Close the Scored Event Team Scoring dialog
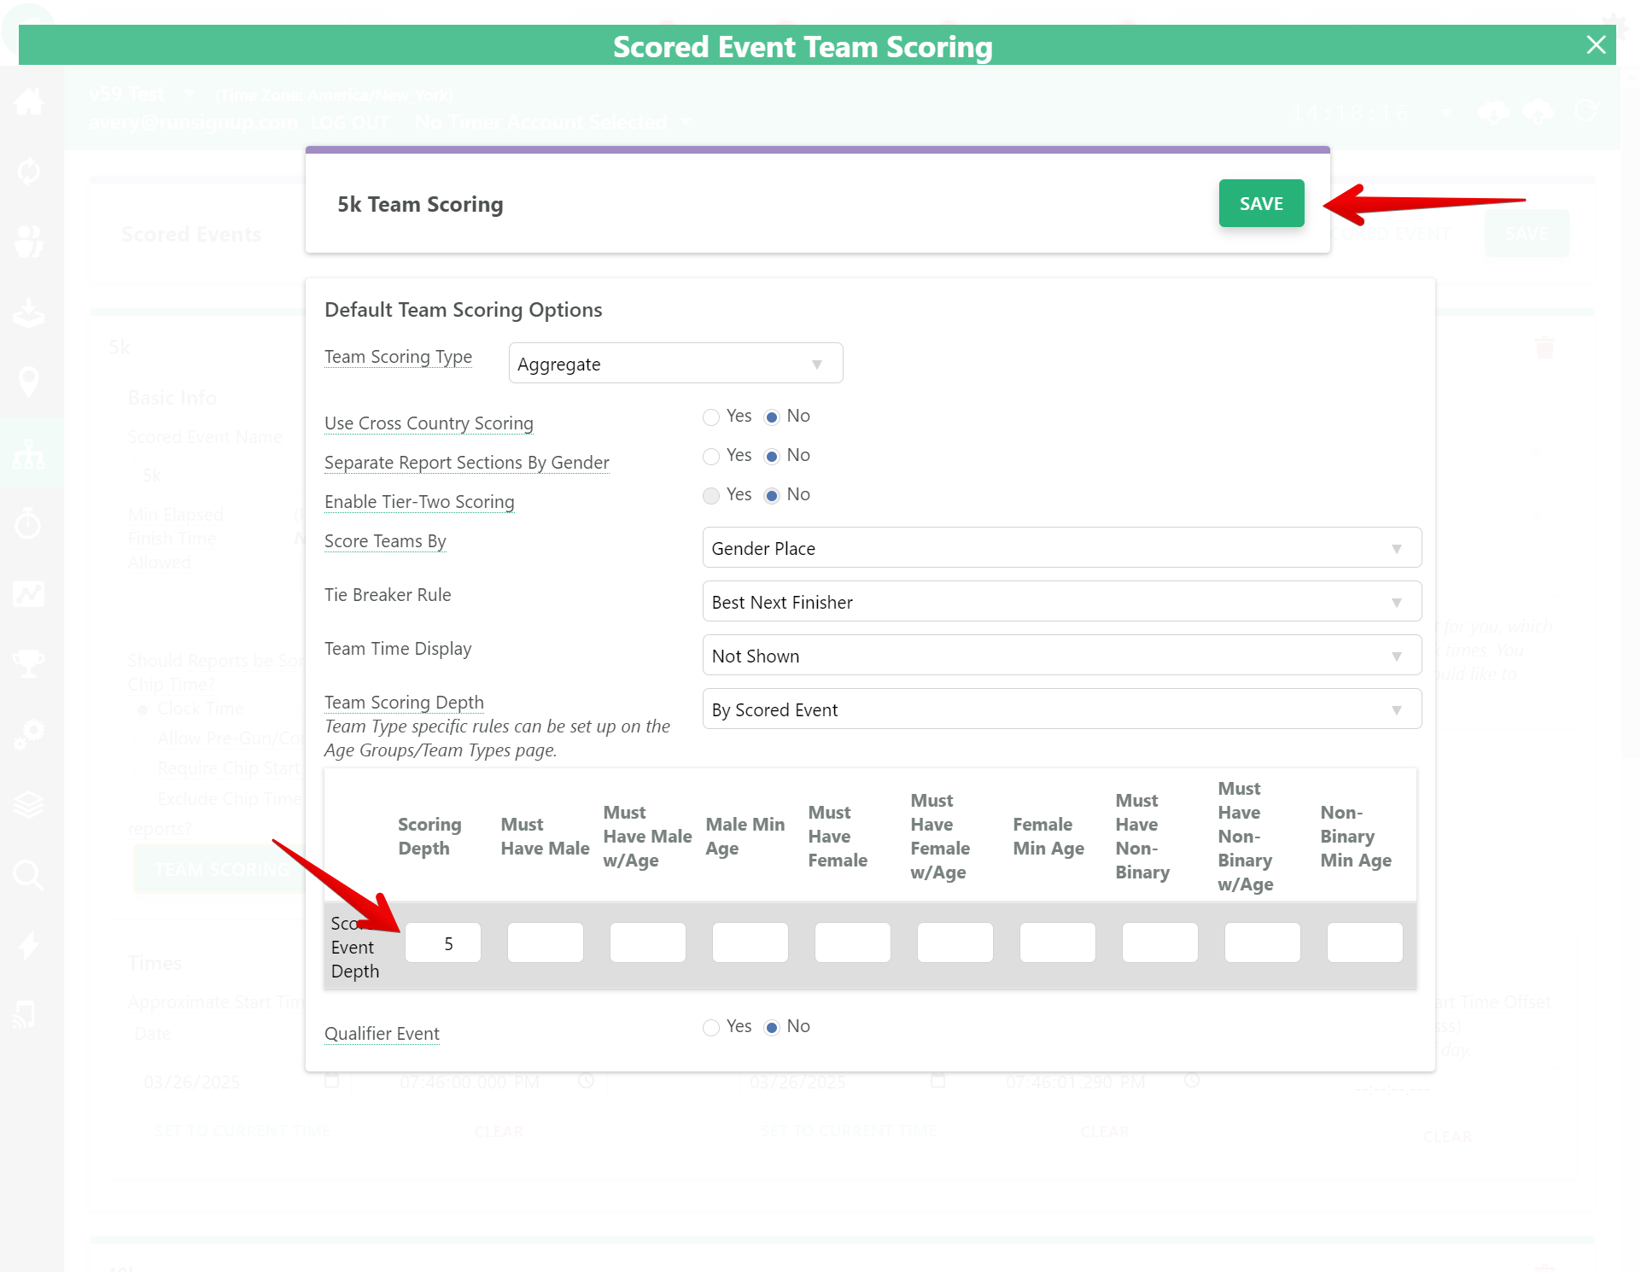 pos(1596,45)
